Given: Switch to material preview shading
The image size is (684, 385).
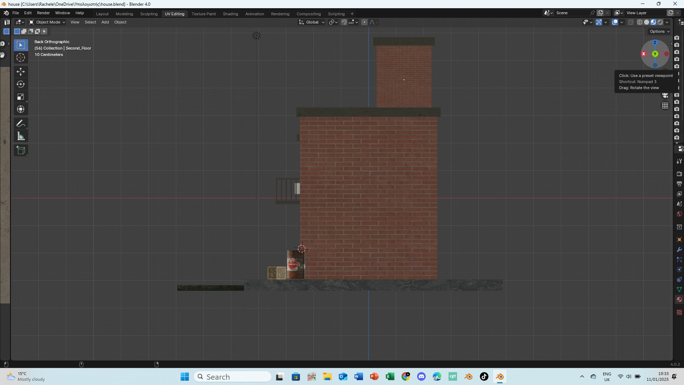Looking at the screenshot, I should click(653, 22).
